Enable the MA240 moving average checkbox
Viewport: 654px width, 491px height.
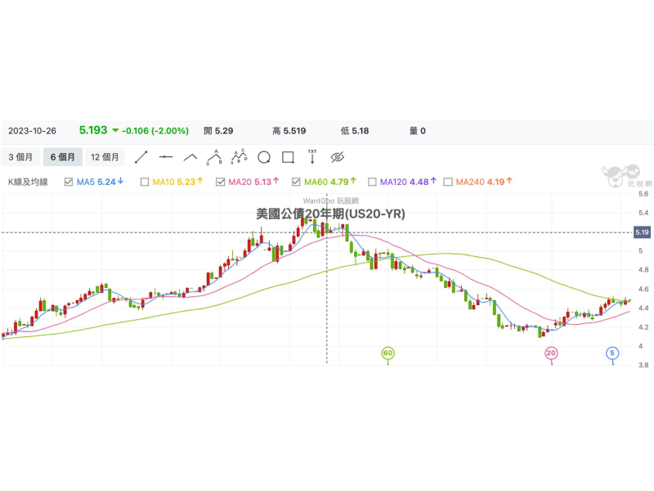pyautogui.click(x=448, y=182)
